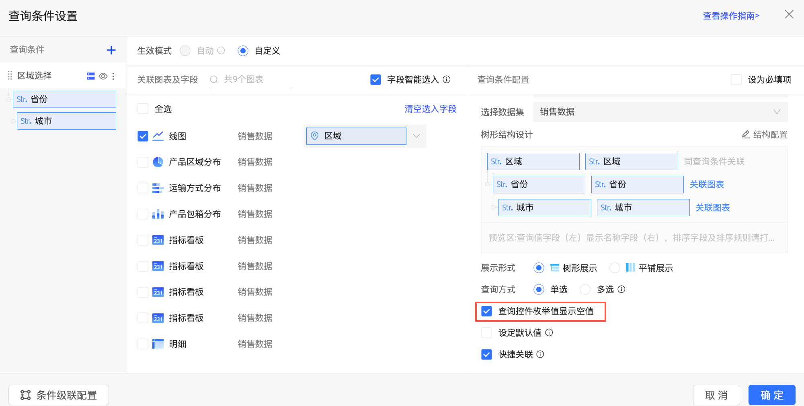Click search magnifier icon in chart search
This screenshot has width=804, height=406.
pyautogui.click(x=214, y=79)
